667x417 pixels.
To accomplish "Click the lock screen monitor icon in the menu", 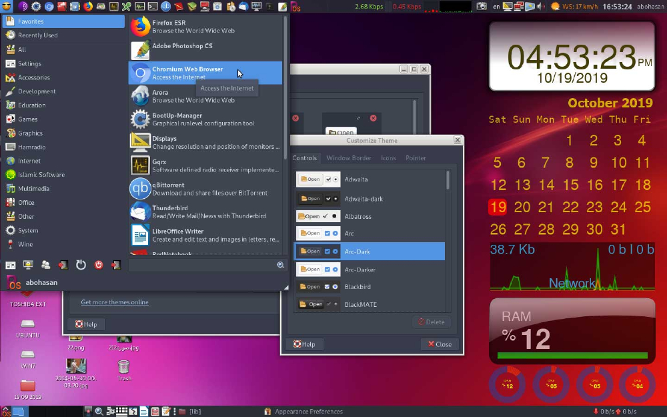I will (28, 265).
